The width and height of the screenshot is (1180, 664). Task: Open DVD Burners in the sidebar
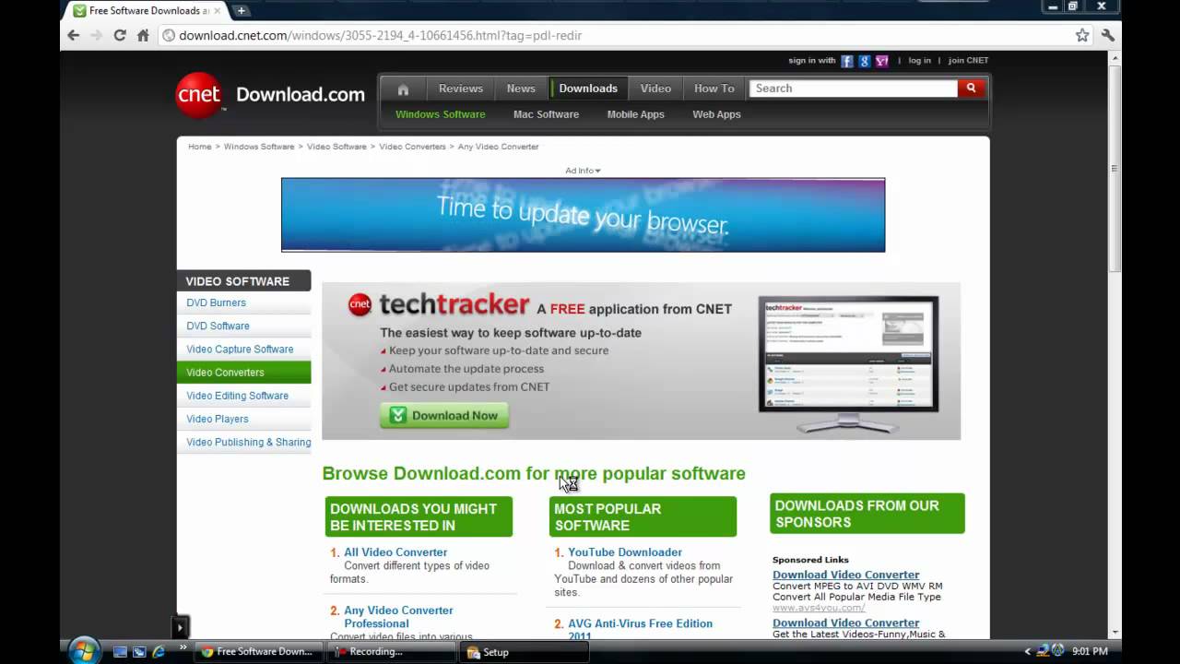(x=216, y=302)
